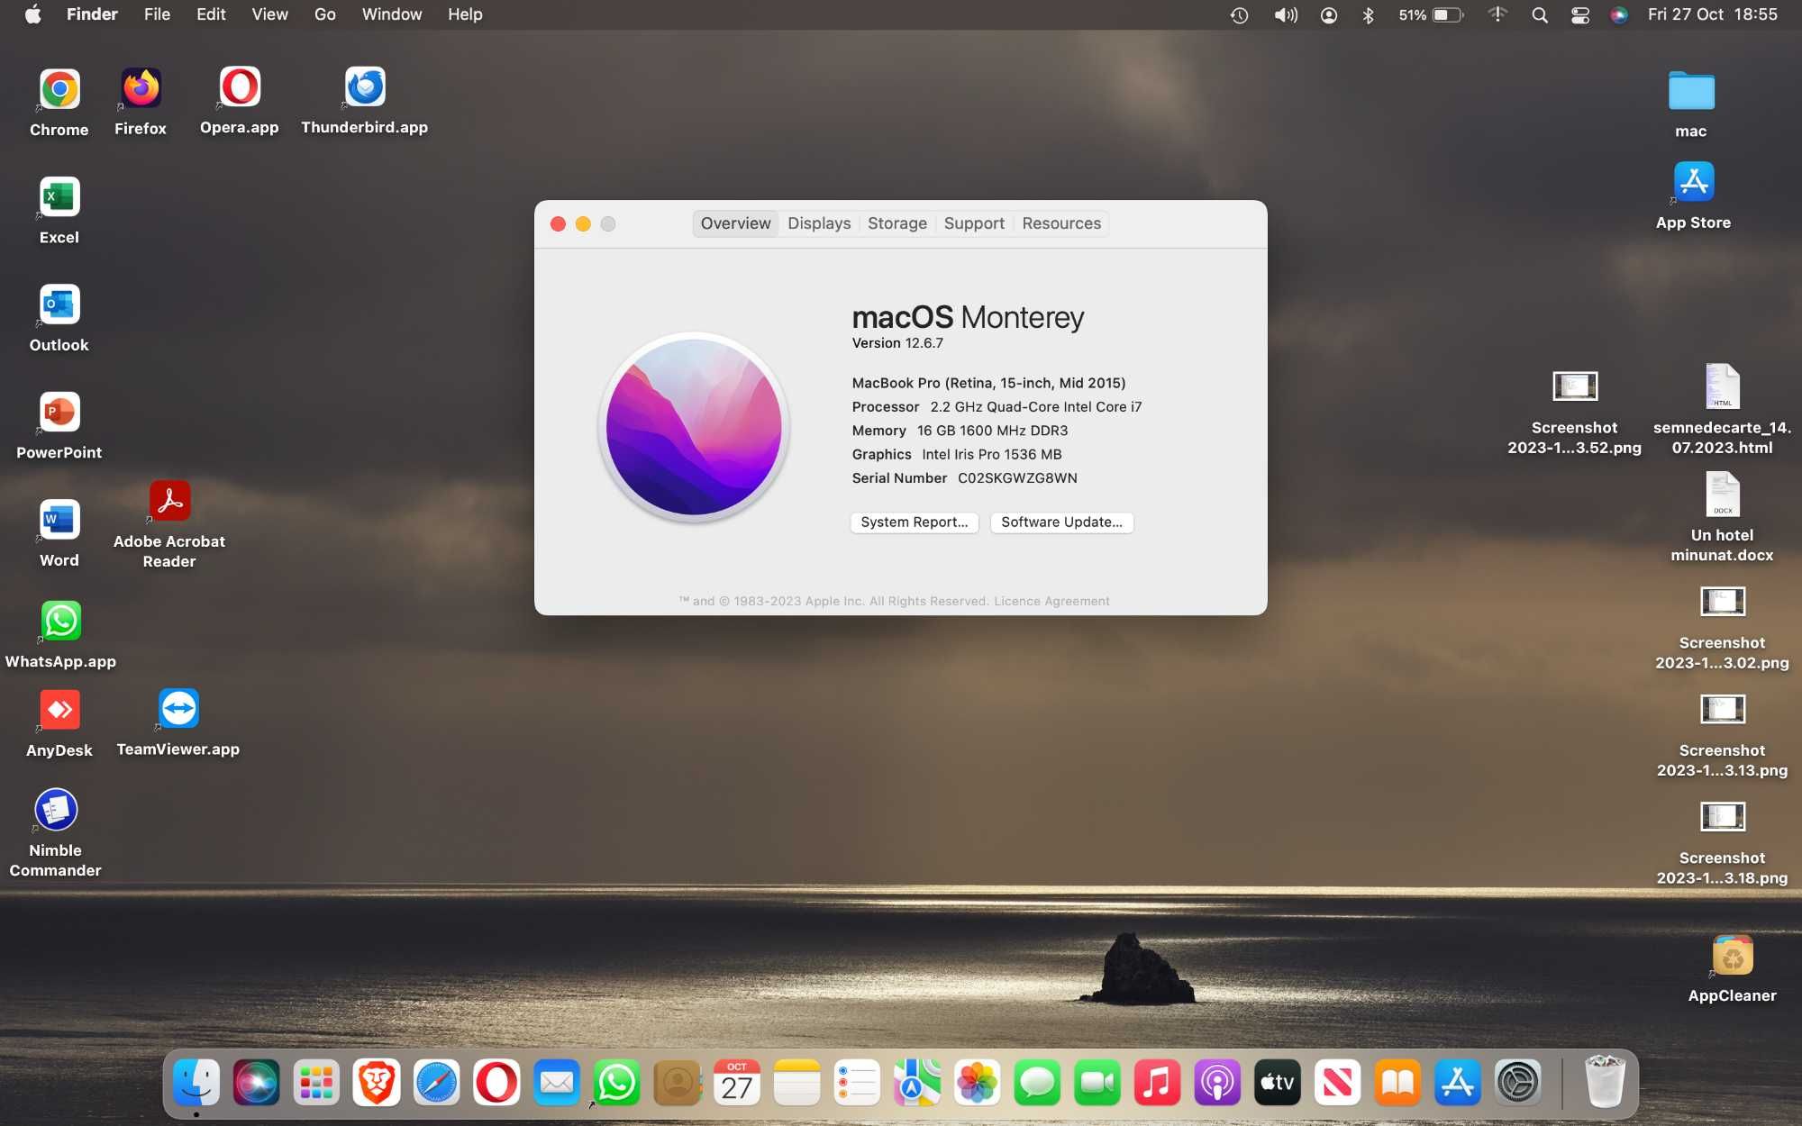Open System Preferences from the Dock

1518,1082
